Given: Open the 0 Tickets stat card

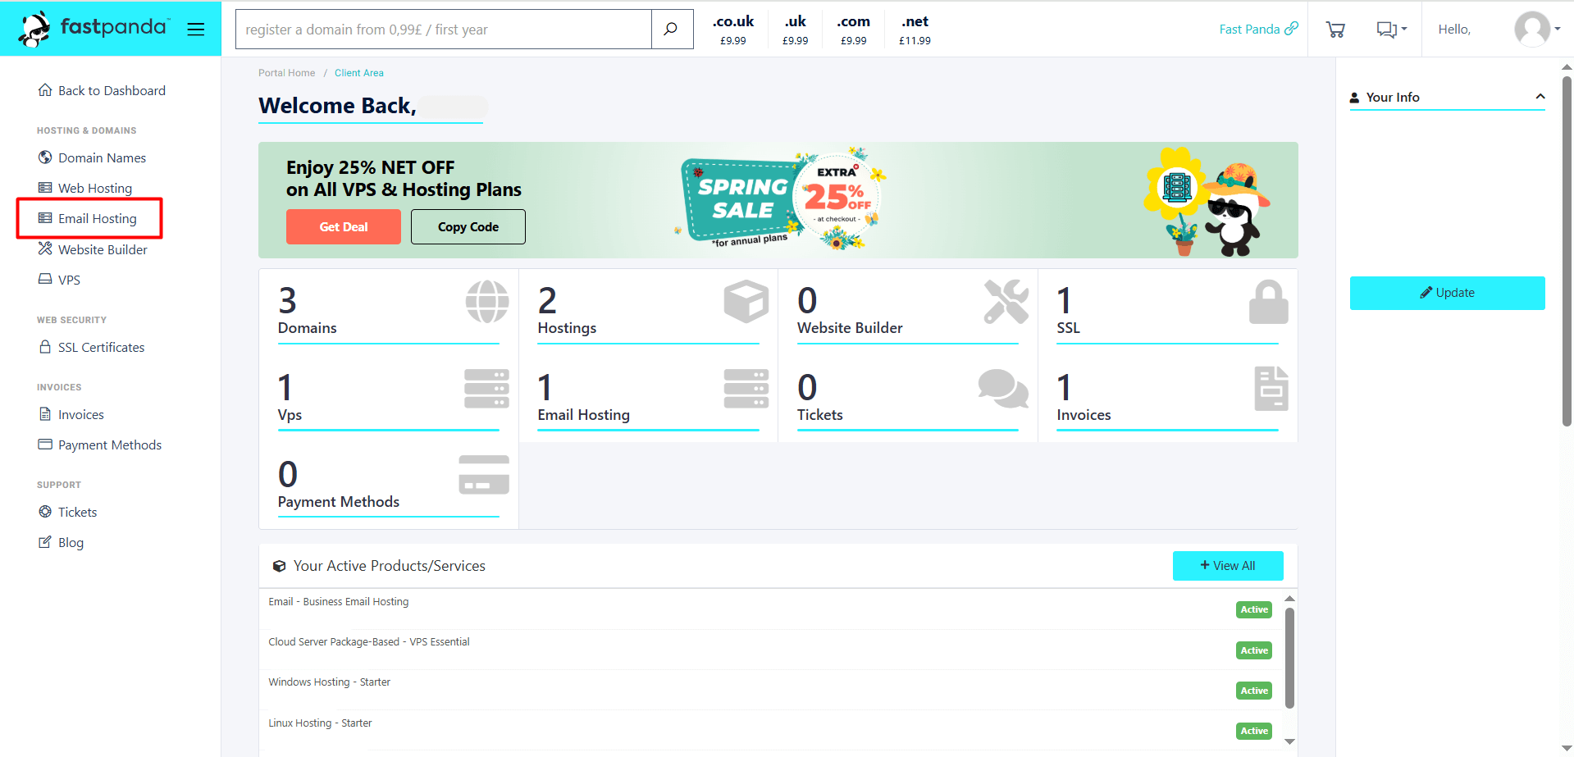Looking at the screenshot, I should pos(908,399).
